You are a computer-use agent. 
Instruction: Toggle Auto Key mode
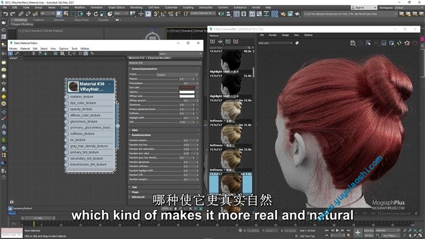369,230
